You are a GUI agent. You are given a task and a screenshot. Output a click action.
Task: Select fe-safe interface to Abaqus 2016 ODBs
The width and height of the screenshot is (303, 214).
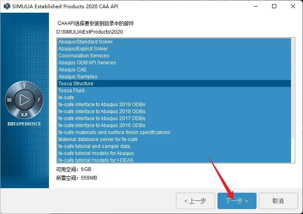[x=174, y=125]
